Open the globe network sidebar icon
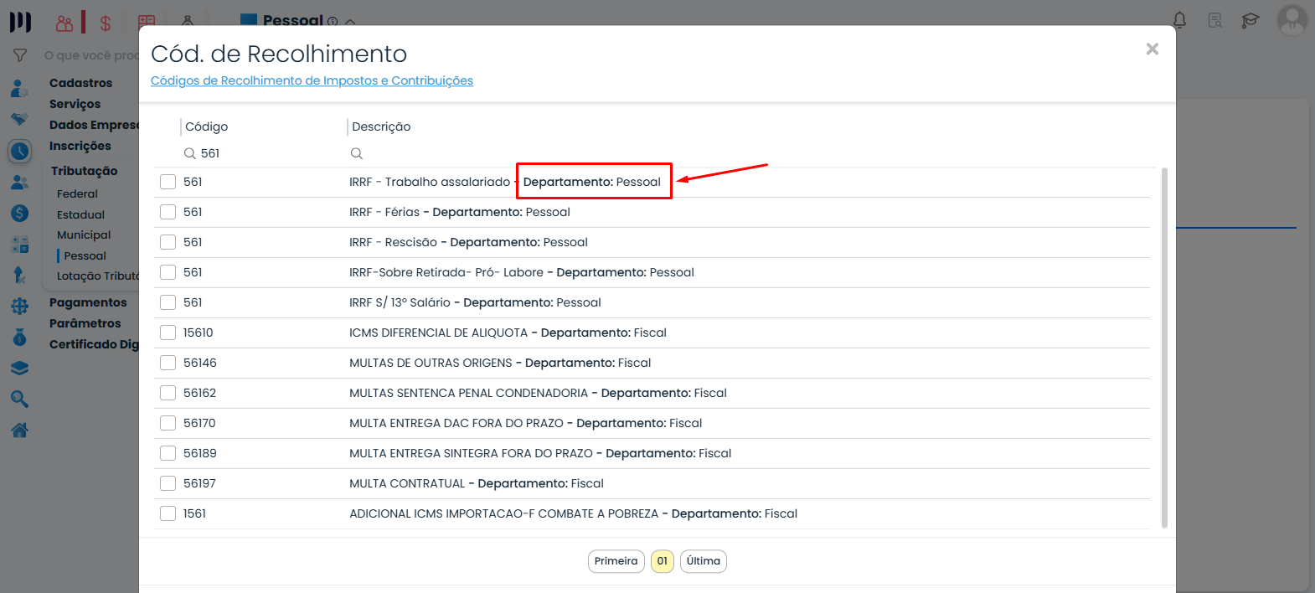This screenshot has width=1315, height=593. click(20, 307)
